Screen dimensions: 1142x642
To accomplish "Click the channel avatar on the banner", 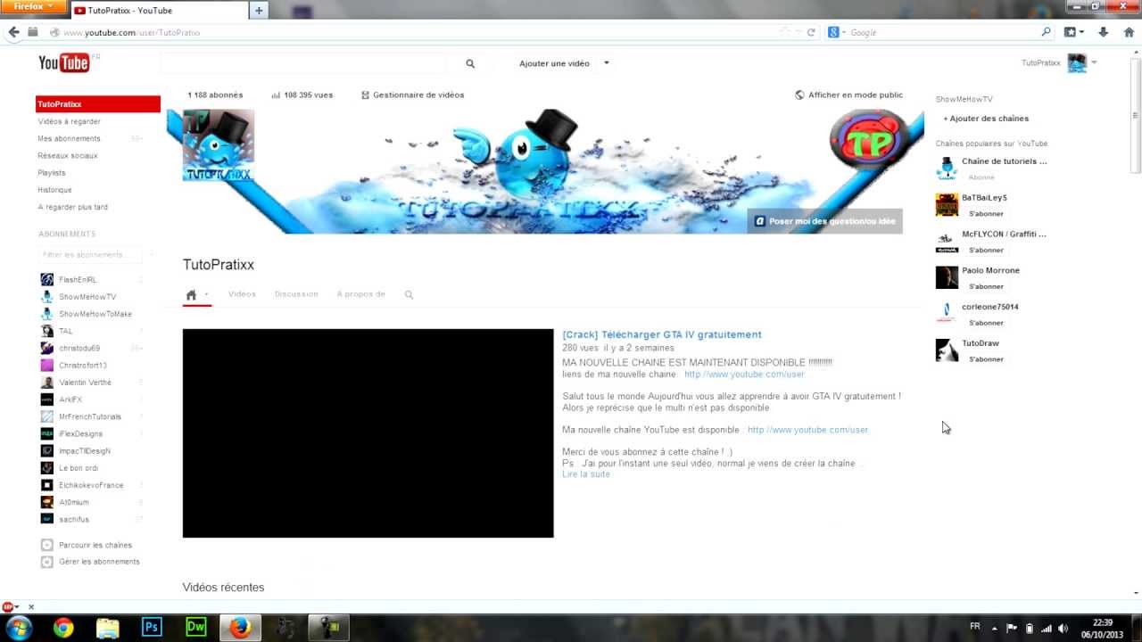I will [219, 145].
